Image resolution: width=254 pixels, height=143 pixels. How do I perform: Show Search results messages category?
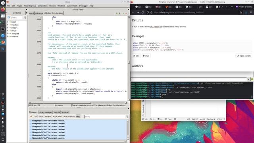pos(69,116)
